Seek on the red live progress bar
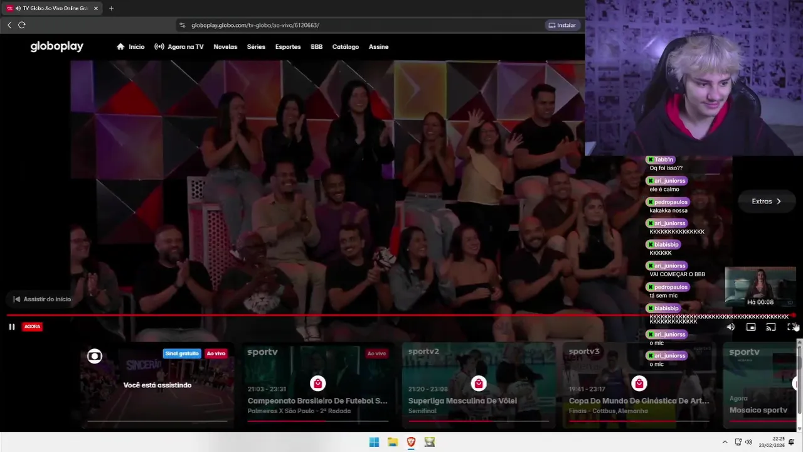Screen dimensions: 803x452 (x=401, y=315)
